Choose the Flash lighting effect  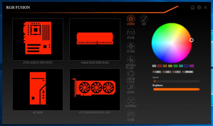point(131,46)
